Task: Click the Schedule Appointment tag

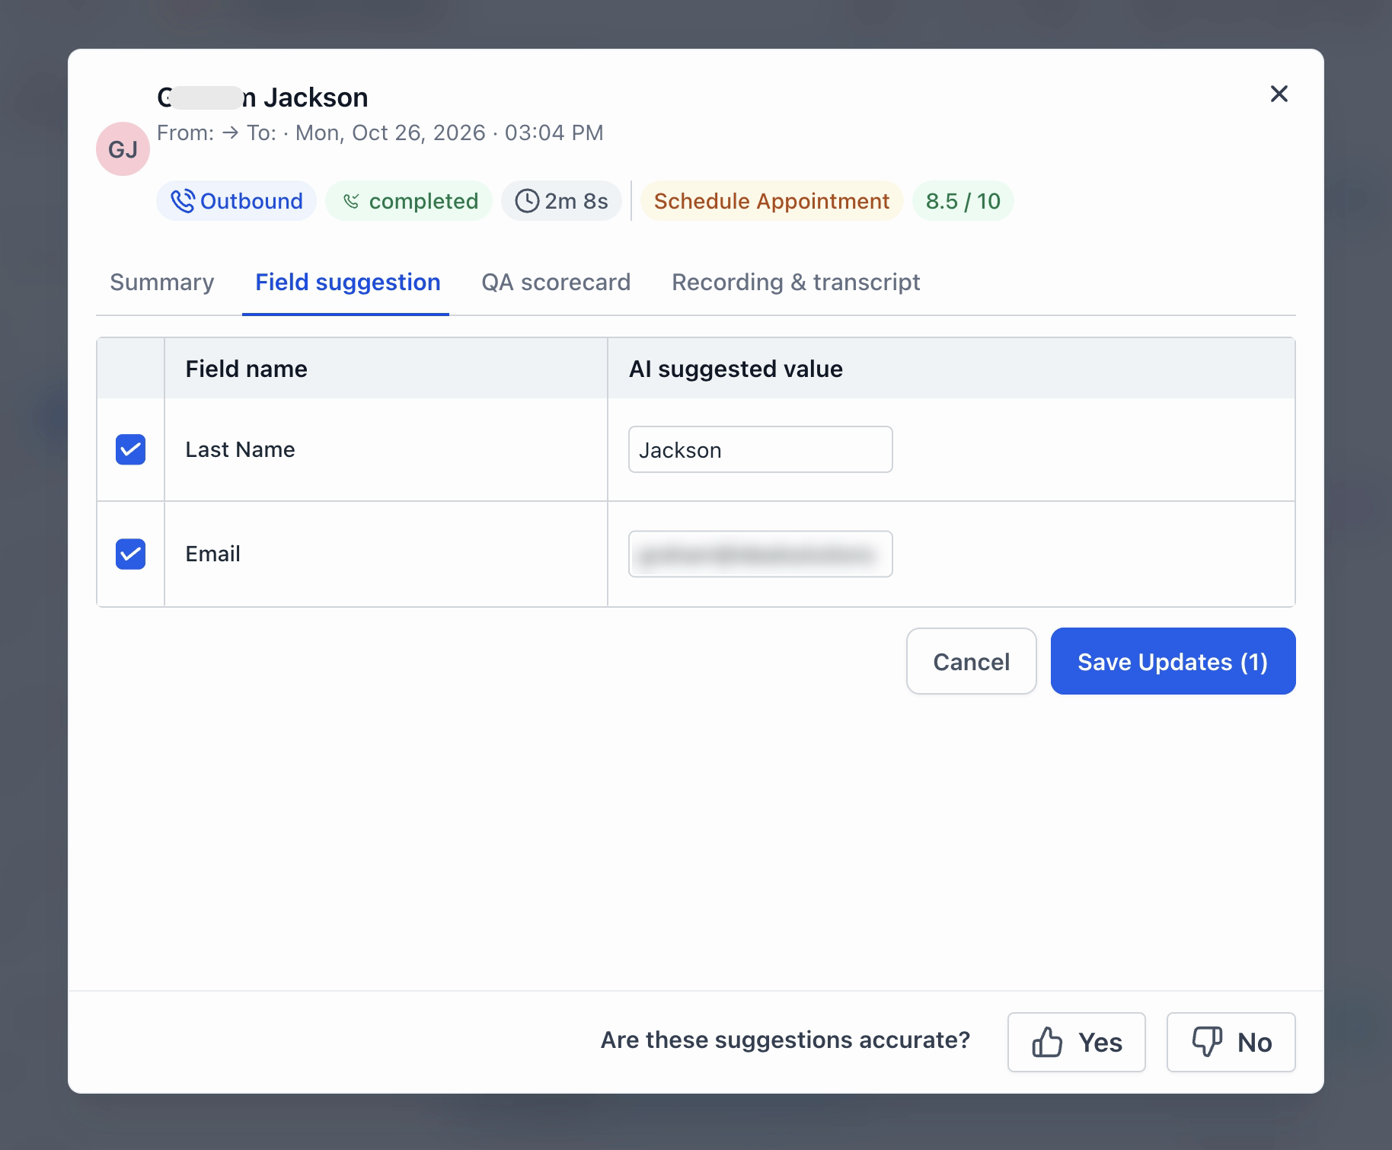Action: 771,201
